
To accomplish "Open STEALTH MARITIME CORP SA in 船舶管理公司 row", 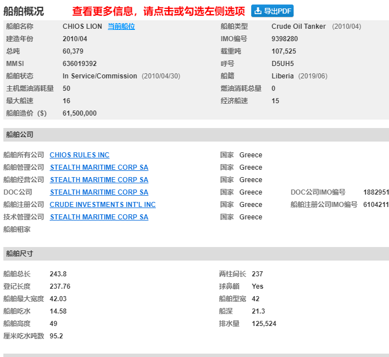I will [99, 168].
